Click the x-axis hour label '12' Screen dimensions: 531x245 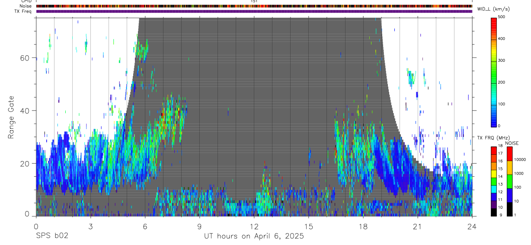click(254, 226)
